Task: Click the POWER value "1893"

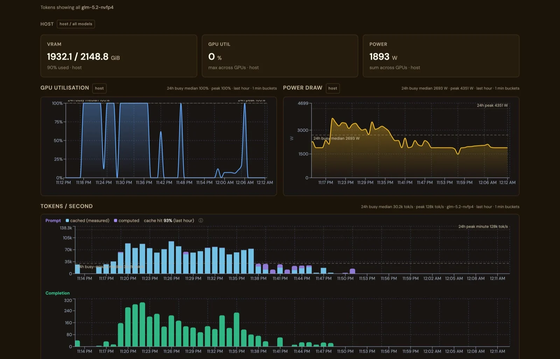Action: [379, 57]
